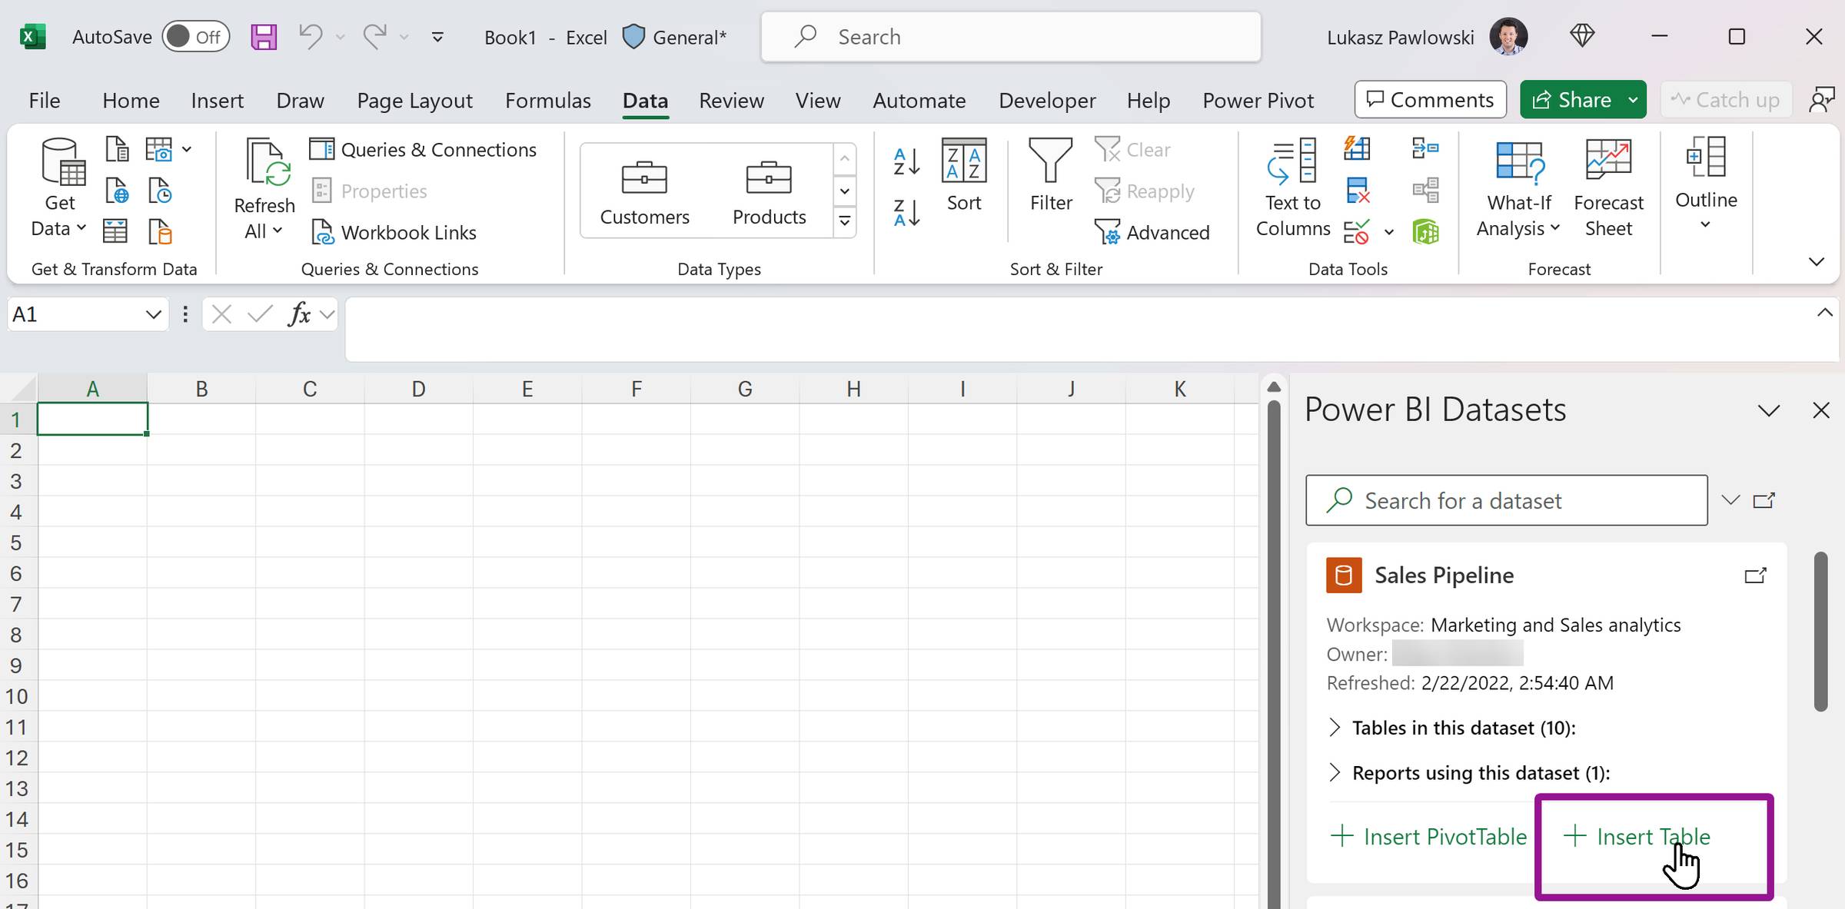Click the Recent Sources icon
The image size is (1845, 909).
[160, 191]
